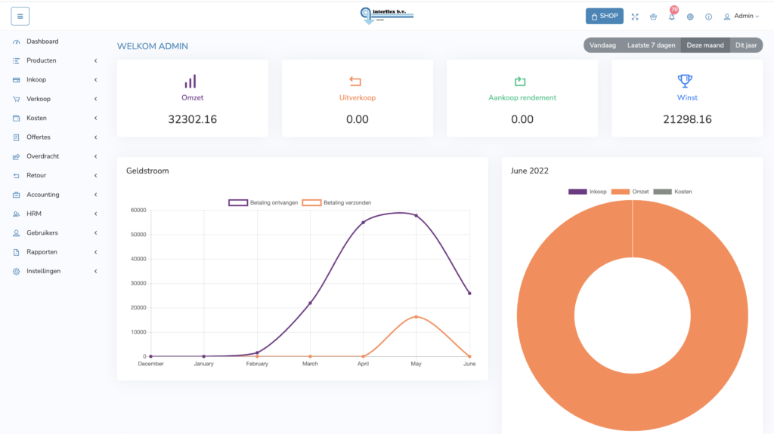Click the HRM people icon in sidebar
Viewport: 774px width, 434px height.
pyautogui.click(x=17, y=214)
